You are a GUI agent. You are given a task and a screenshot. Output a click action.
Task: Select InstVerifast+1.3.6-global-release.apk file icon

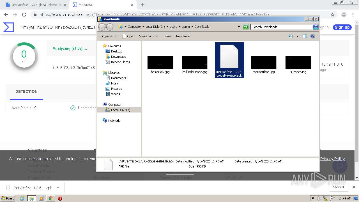pos(229,56)
